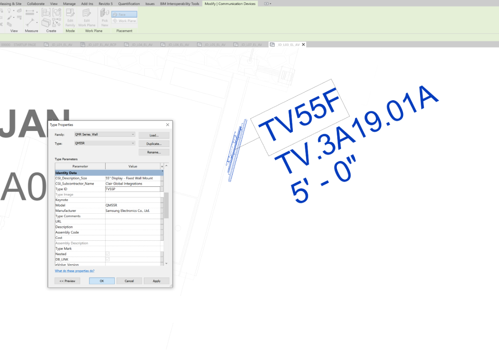
Task: Click the Duplicate... button
Action: (x=154, y=144)
